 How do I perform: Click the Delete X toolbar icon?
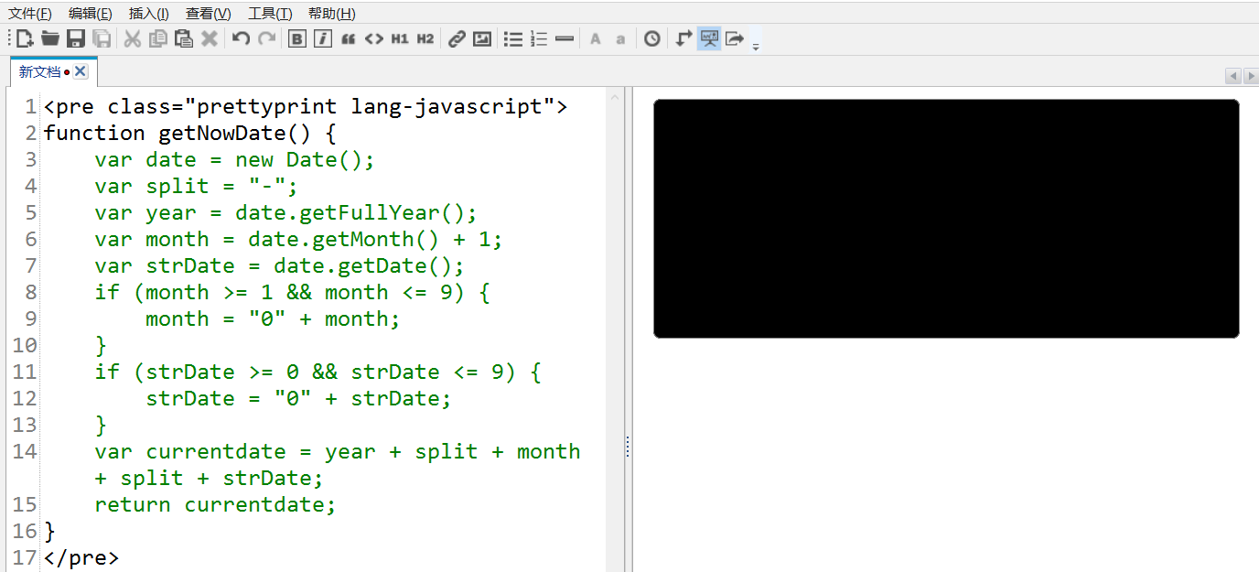210,38
